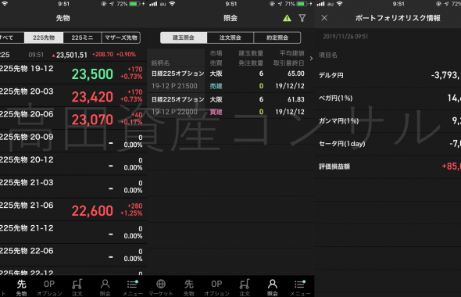Viewport: 461px width, 297px height.
Task: Select 日経225オプション 19-12 P 21500 position
Action: pos(228,80)
